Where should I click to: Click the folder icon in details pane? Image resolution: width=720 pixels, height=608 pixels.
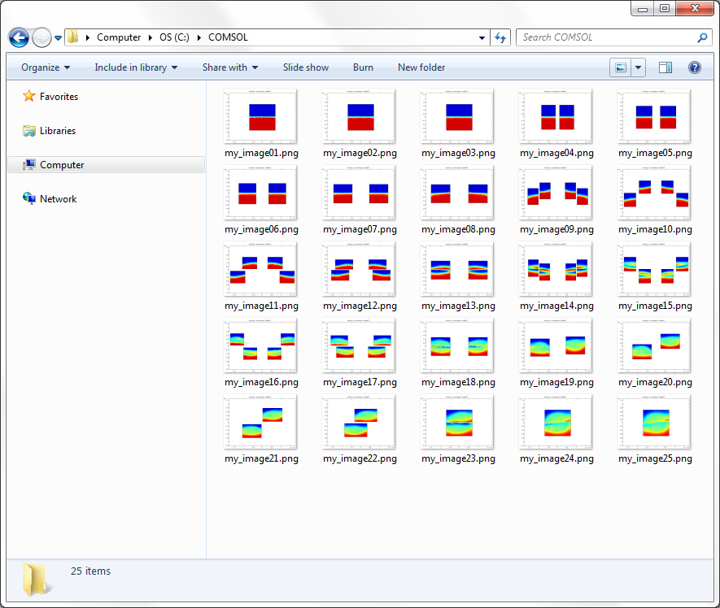[35, 580]
